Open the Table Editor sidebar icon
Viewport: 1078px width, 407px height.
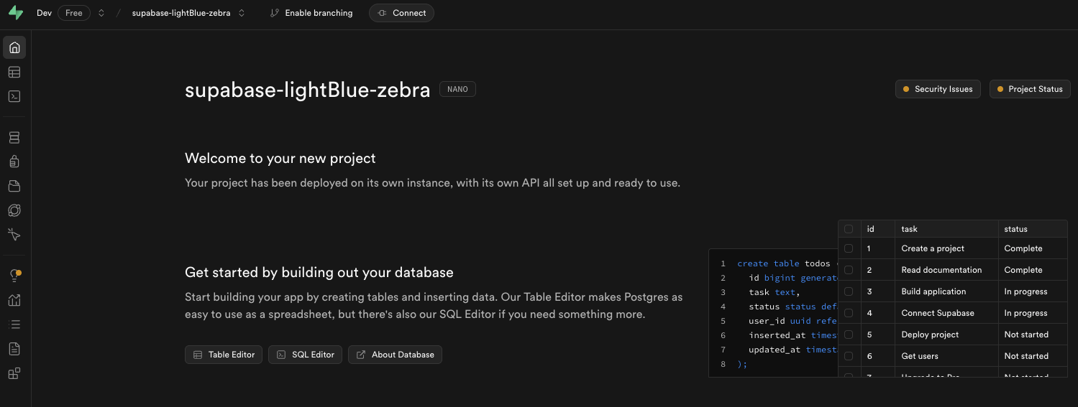click(x=14, y=72)
